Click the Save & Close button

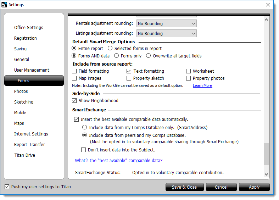(x=184, y=187)
